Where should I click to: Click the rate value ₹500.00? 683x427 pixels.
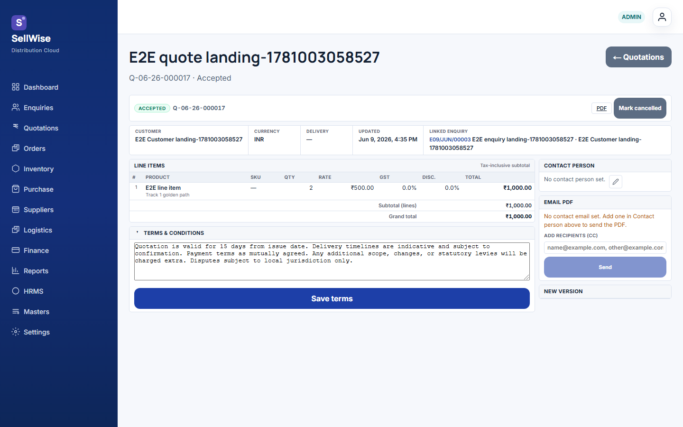362,188
